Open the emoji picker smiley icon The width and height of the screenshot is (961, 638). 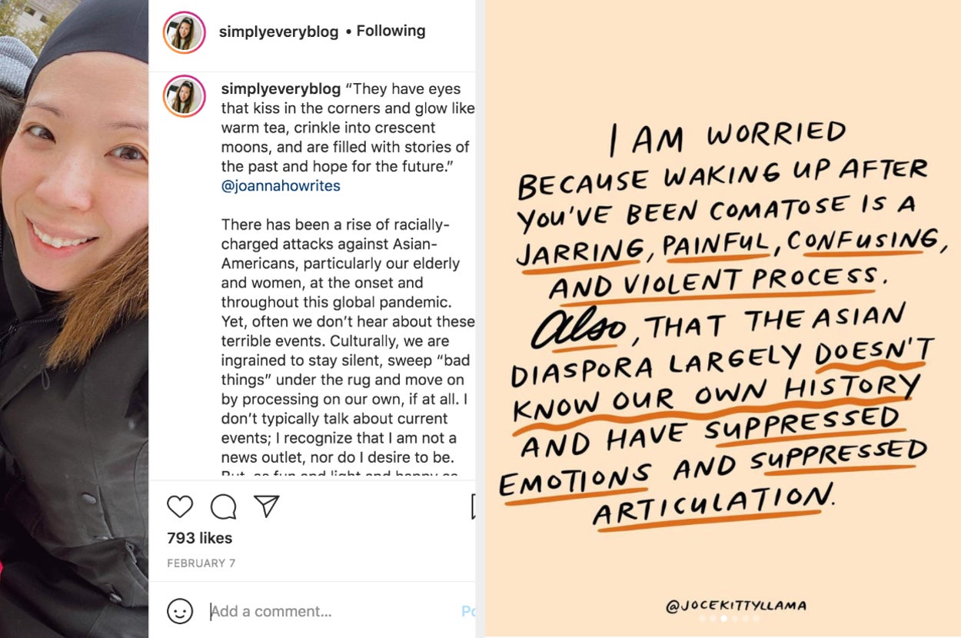pos(180,611)
